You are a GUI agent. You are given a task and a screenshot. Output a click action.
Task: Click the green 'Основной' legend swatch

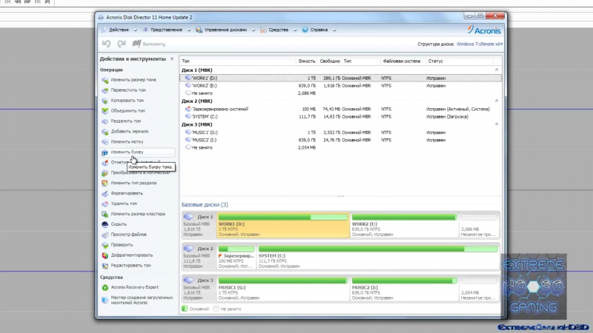coord(185,309)
